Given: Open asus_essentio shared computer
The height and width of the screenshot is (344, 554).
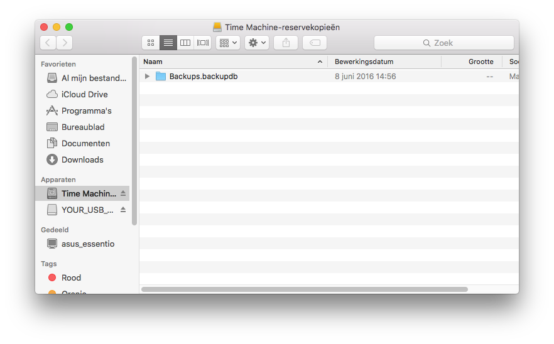Looking at the screenshot, I should pos(81,244).
